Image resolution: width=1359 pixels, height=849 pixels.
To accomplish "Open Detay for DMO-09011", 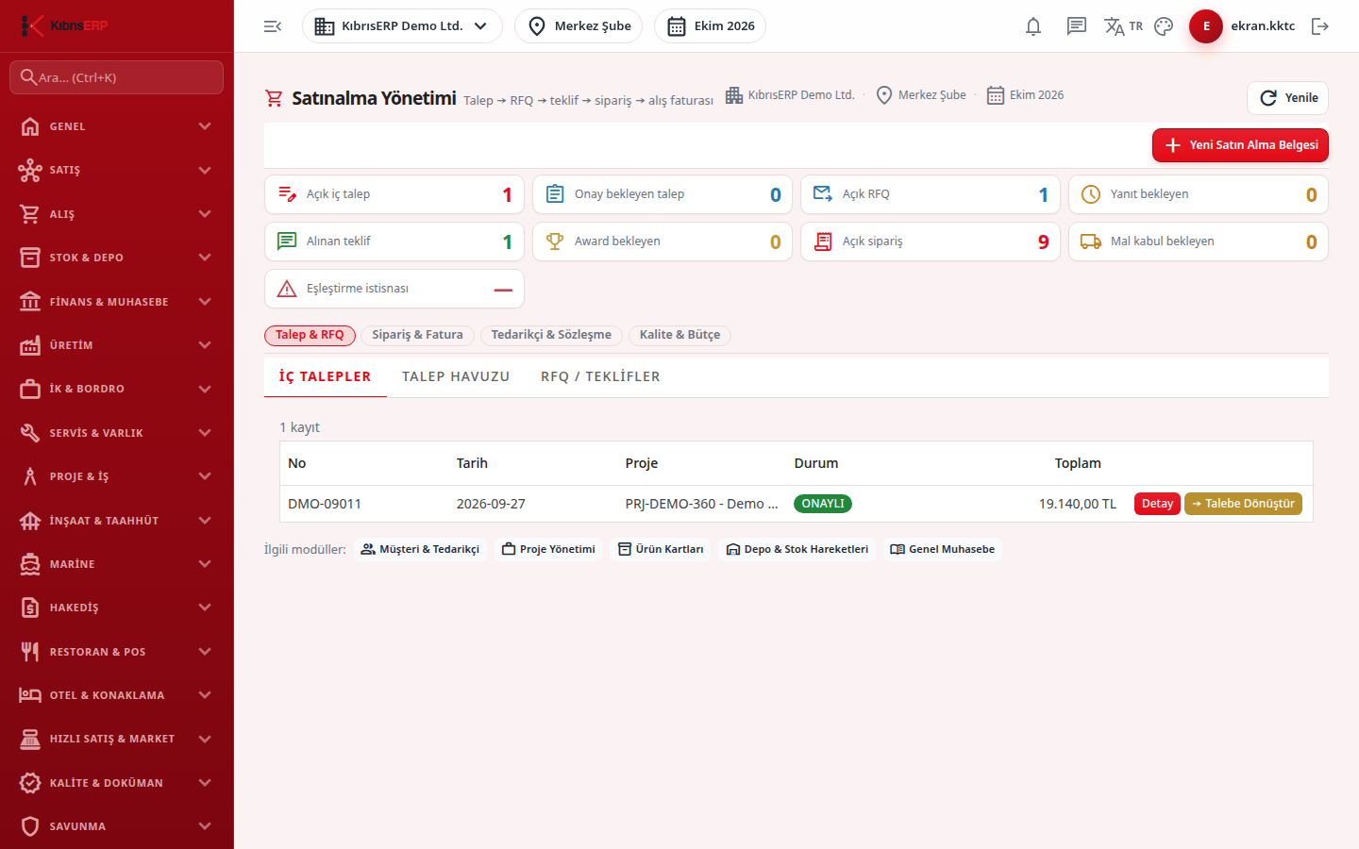I will click(x=1157, y=504).
